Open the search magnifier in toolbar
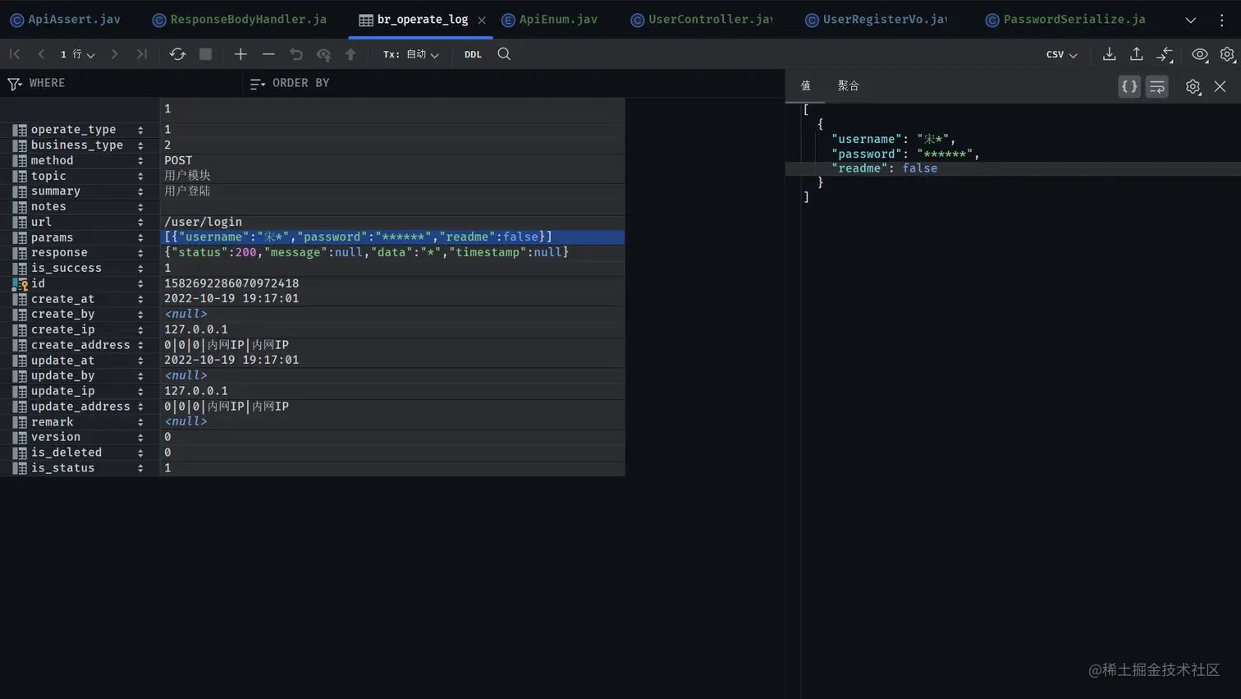 click(x=504, y=54)
